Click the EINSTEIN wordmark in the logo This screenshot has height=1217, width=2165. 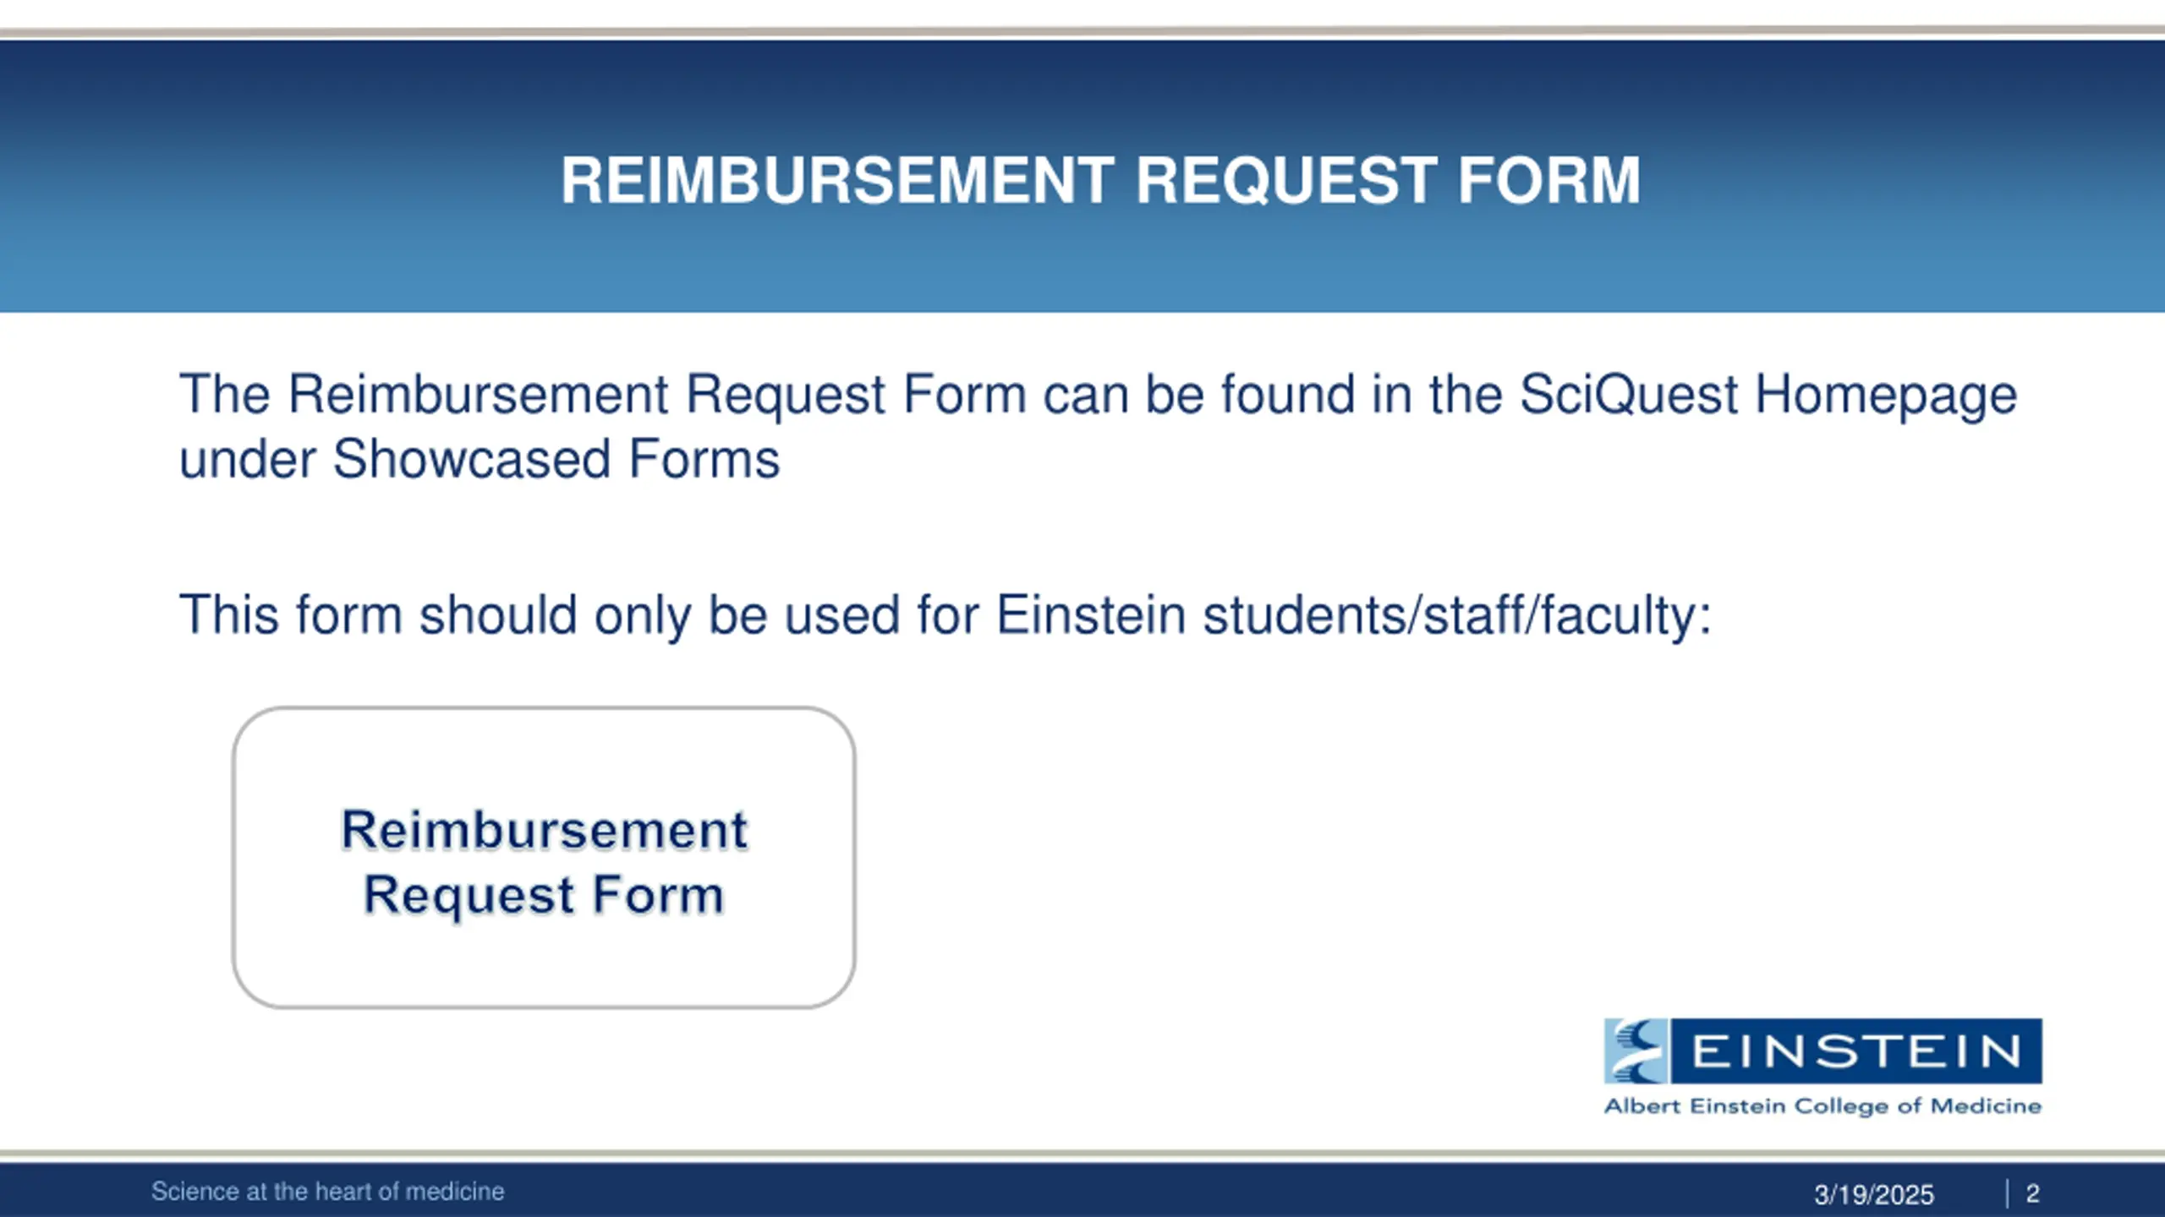point(1856,1051)
